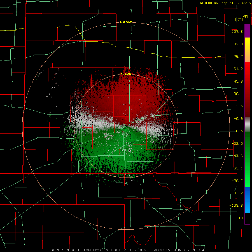Click the -109.8 scale value

pos(236,206)
